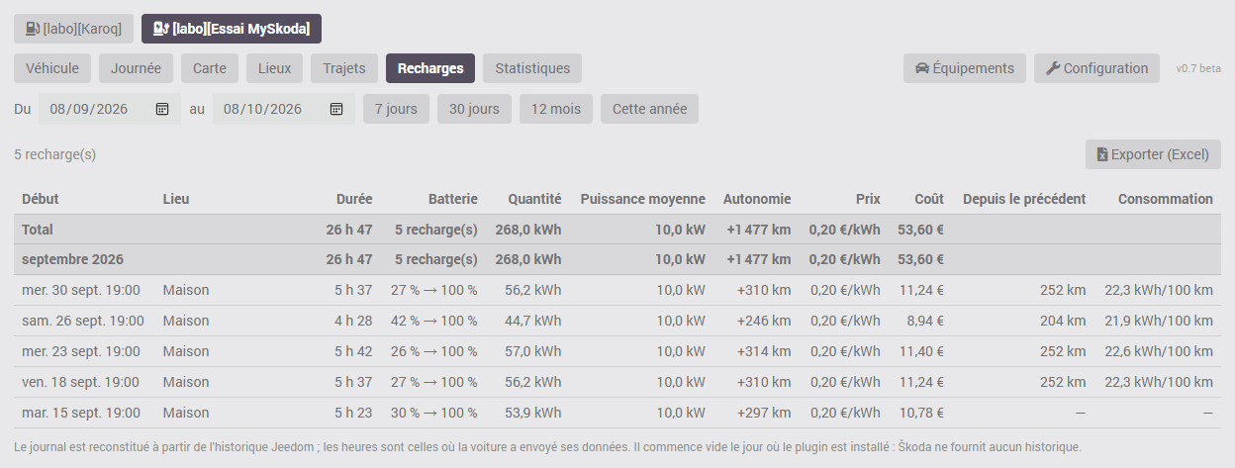Viewport: 1235px width, 468px height.
Task: Switch to the Carte tab
Action: click(210, 68)
